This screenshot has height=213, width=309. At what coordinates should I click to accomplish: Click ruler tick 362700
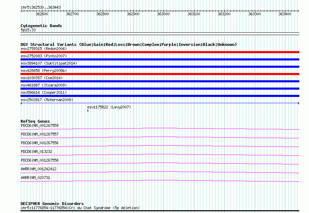pos(72,14)
